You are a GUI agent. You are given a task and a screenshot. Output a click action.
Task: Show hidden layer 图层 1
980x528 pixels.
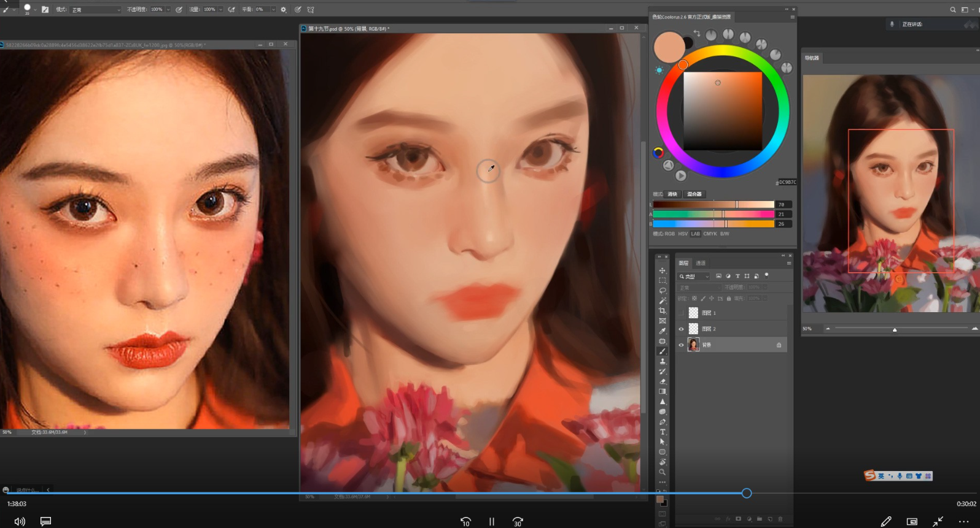pyautogui.click(x=681, y=313)
